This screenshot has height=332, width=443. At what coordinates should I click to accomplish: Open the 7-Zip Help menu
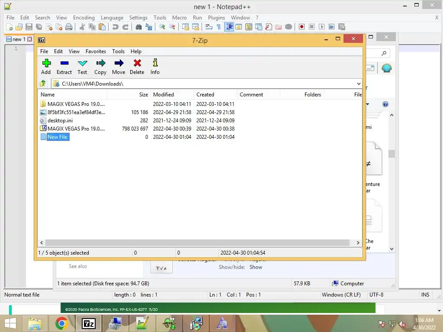pos(135,51)
